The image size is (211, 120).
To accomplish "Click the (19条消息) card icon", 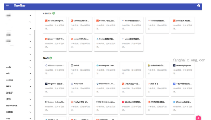I will tap(149, 102).
